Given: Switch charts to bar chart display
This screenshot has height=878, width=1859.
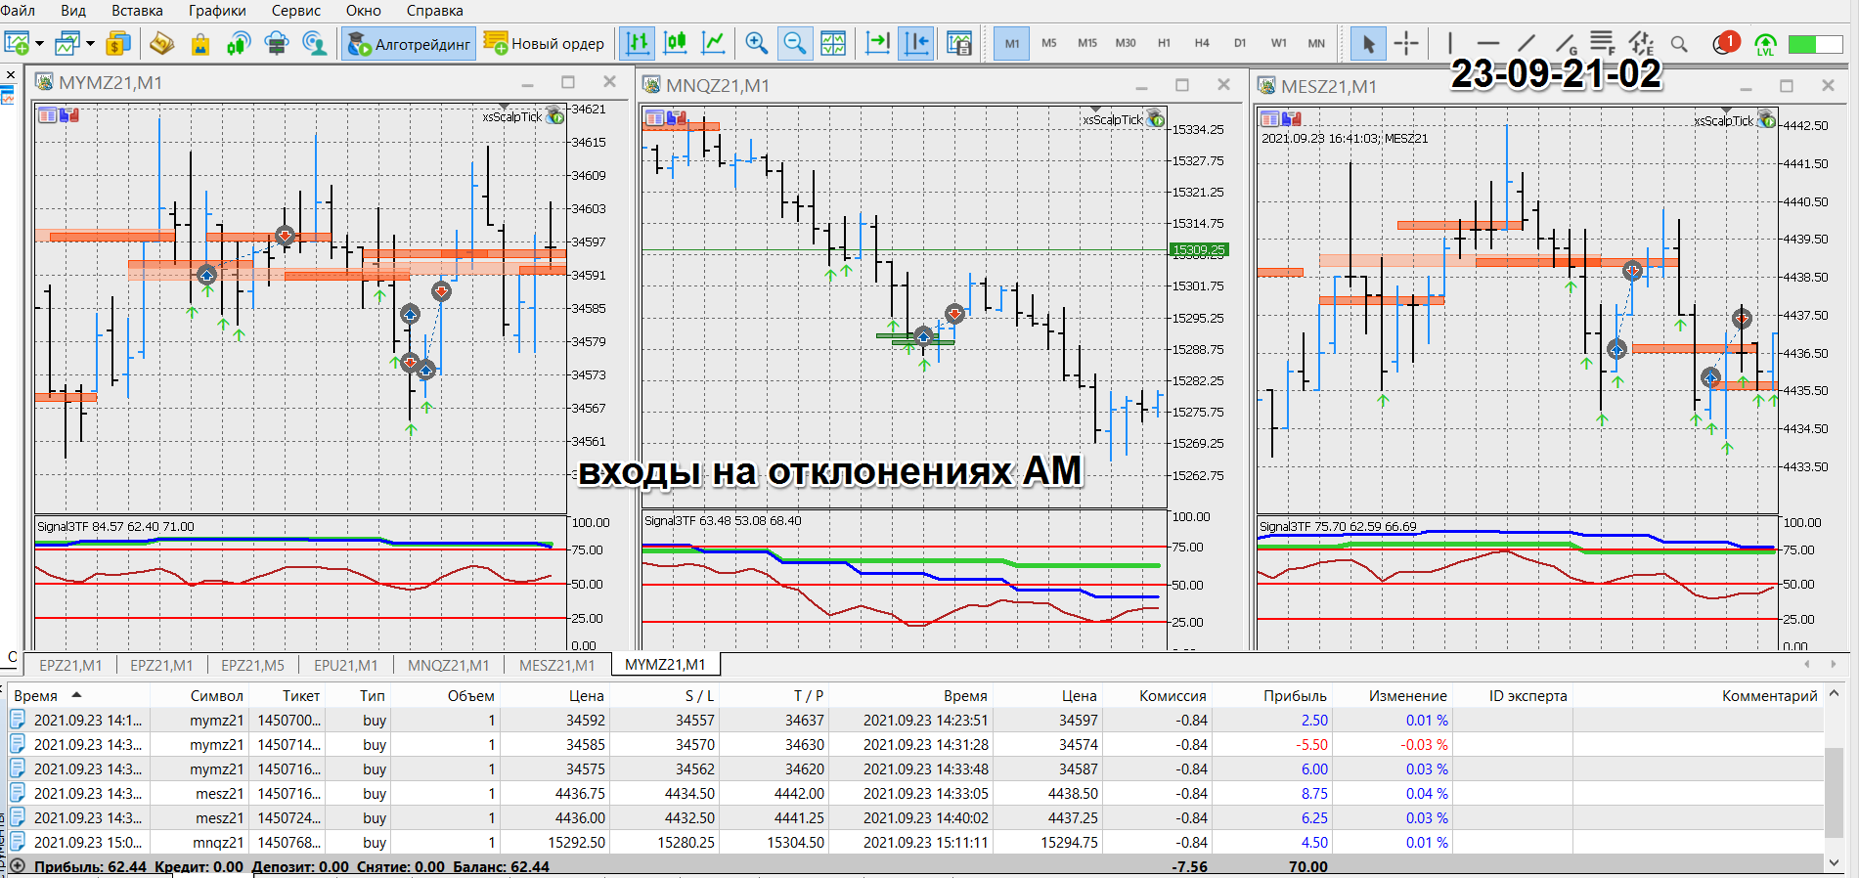Looking at the screenshot, I should tap(638, 43).
